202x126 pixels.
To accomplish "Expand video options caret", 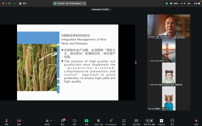I will pos(24,121).
